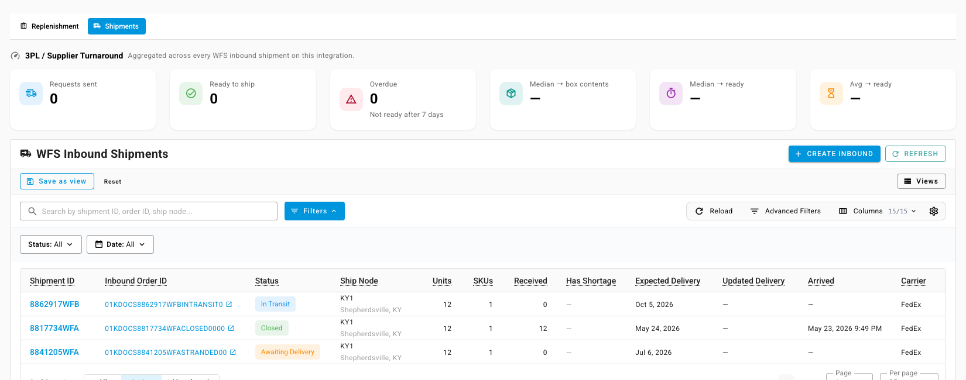Image resolution: width=966 pixels, height=380 pixels.
Task: Open shipment 8862917WFB
Action: [x=54, y=304]
